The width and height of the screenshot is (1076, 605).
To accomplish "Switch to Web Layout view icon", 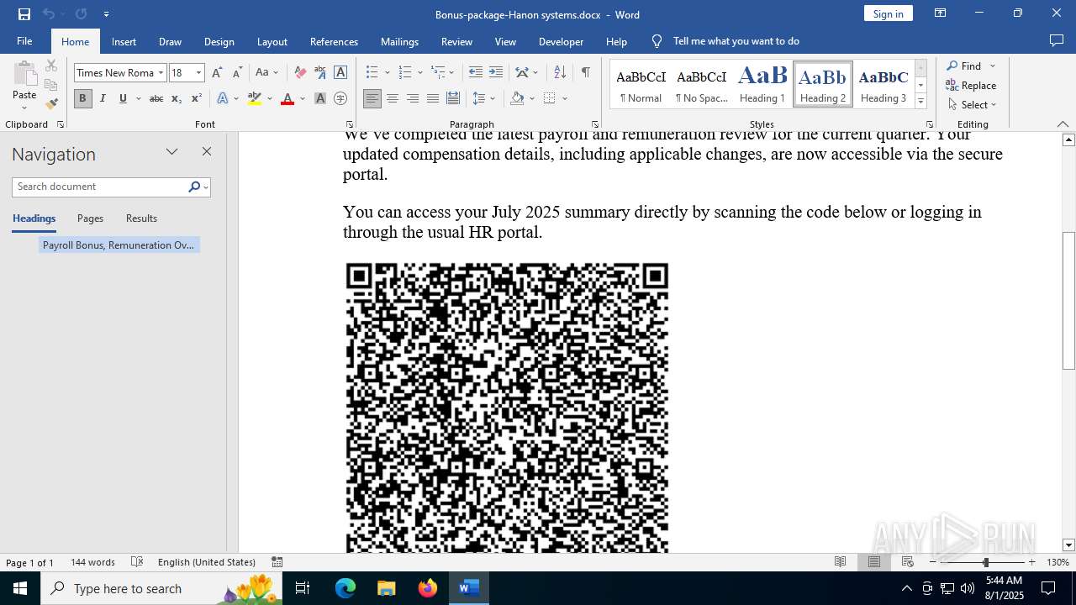I will point(908,562).
